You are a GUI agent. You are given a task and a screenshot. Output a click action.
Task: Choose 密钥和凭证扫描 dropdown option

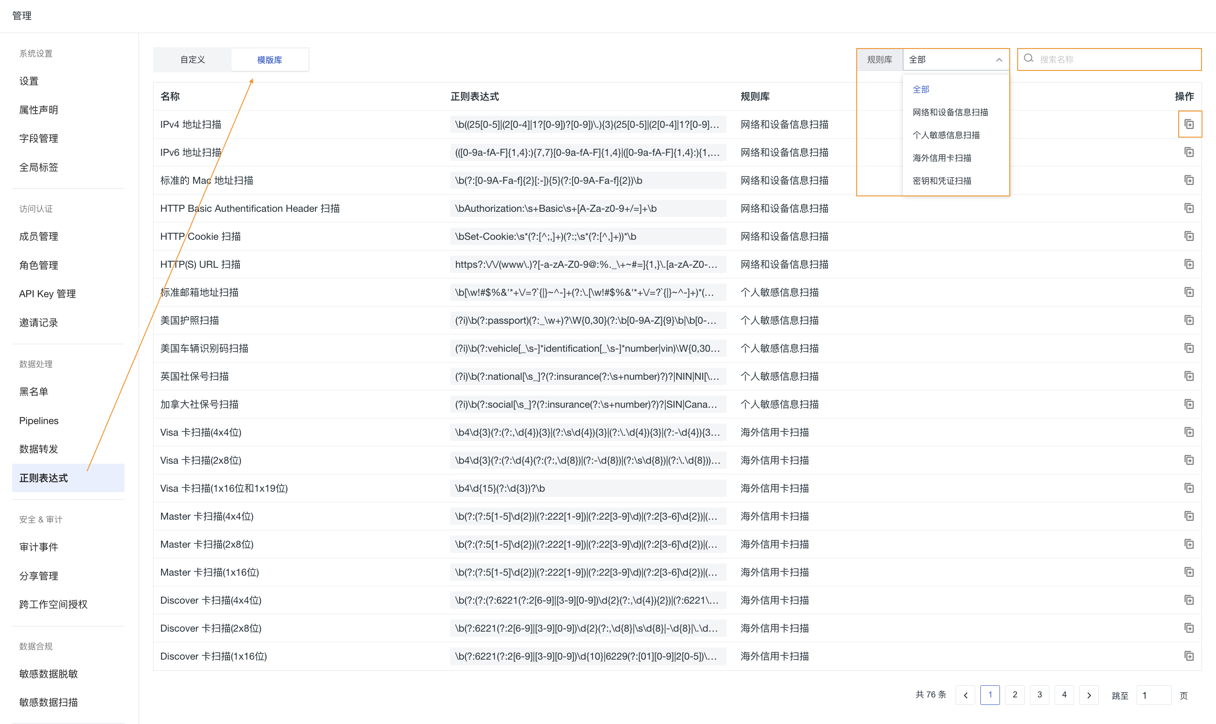coord(941,181)
